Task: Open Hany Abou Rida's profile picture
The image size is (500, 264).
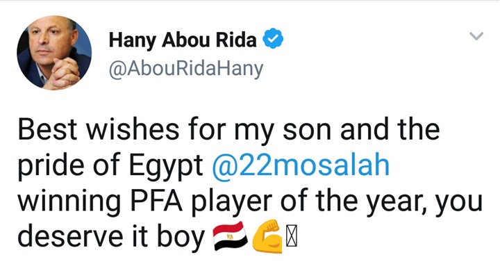Action: [54, 53]
